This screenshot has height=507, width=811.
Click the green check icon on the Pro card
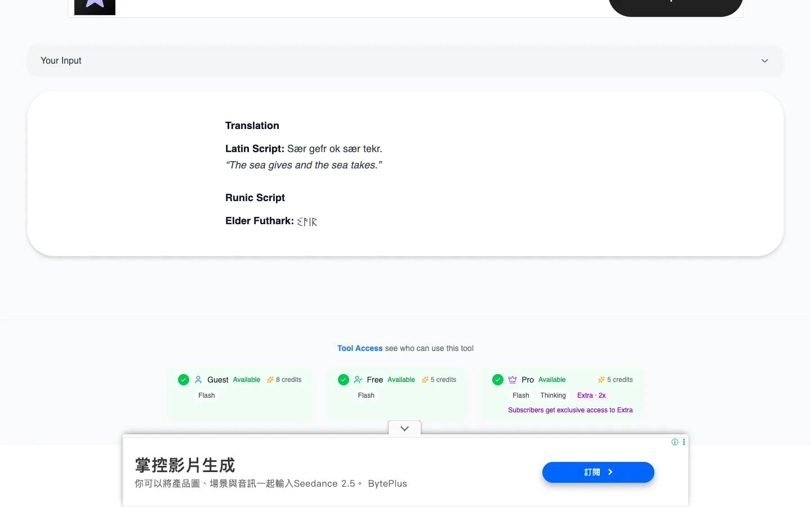498,380
